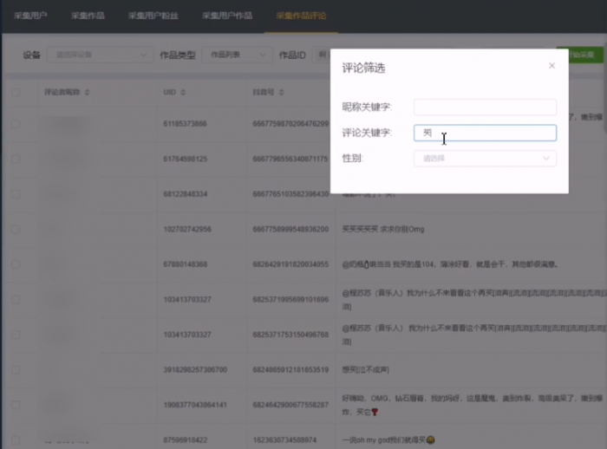Switch to the 采集作品 tab
The image size is (607, 449).
pyautogui.click(x=87, y=16)
